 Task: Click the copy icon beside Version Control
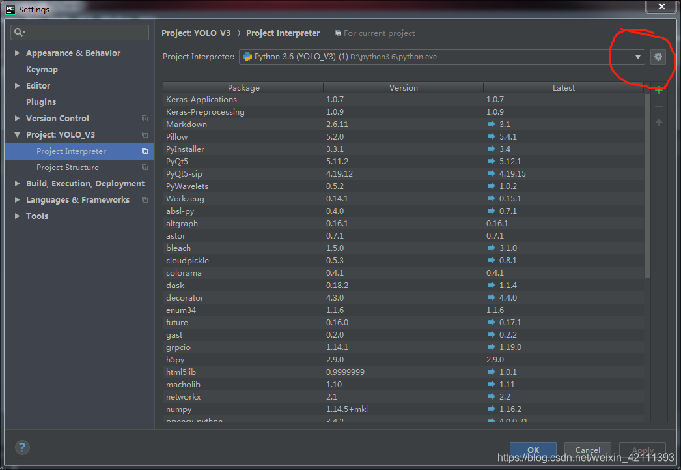[145, 118]
